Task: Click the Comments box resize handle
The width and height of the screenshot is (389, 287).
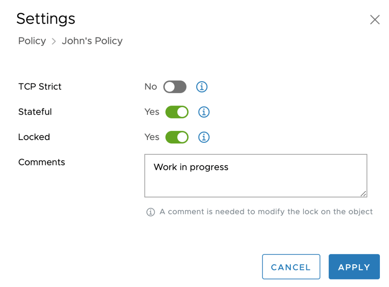Action: (364, 194)
